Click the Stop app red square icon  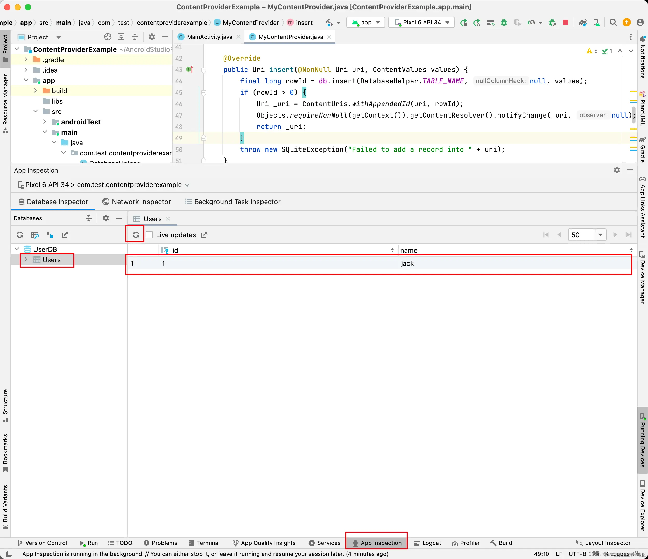click(x=565, y=23)
